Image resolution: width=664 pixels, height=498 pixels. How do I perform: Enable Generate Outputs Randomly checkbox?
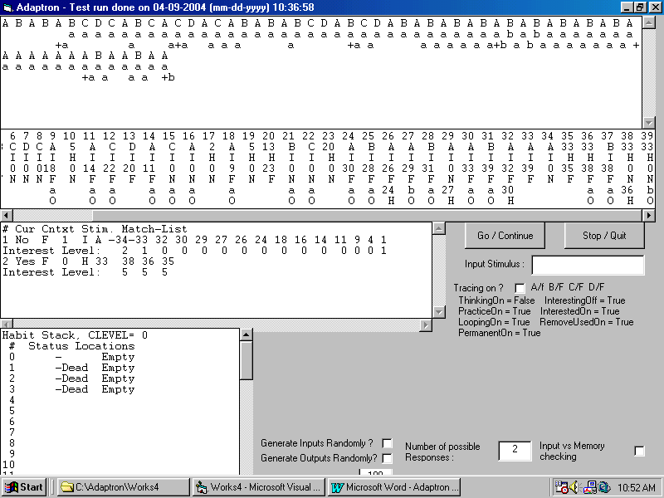point(387,458)
